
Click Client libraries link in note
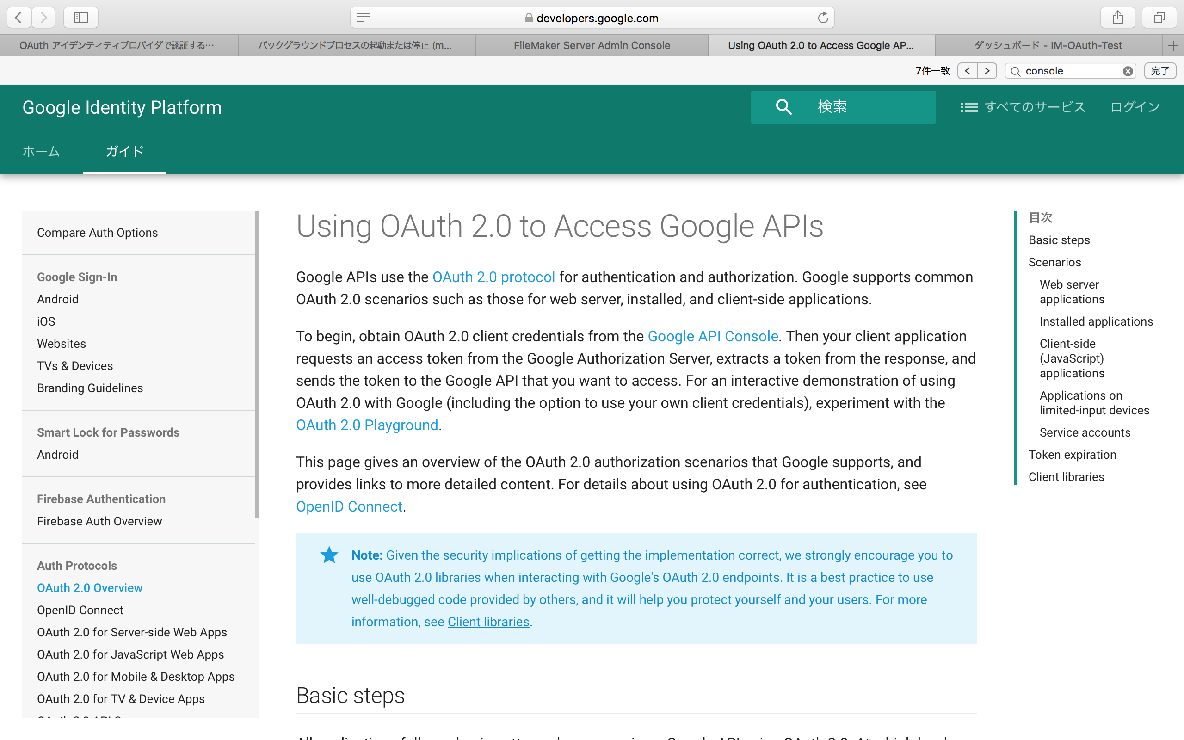pyautogui.click(x=488, y=622)
